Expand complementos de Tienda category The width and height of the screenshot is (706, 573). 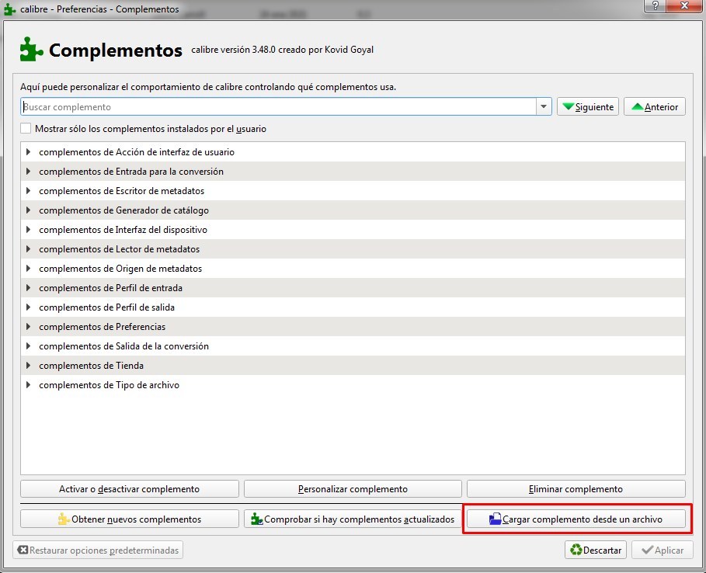[29, 366]
